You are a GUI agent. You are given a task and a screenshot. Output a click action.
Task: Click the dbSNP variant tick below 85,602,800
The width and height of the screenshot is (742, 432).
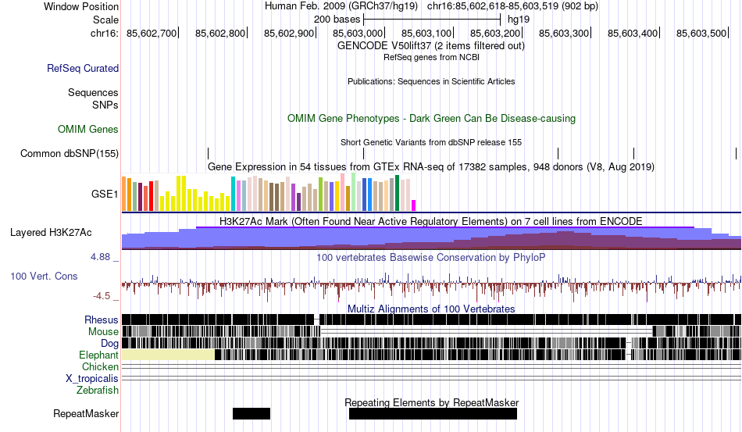tap(209, 153)
